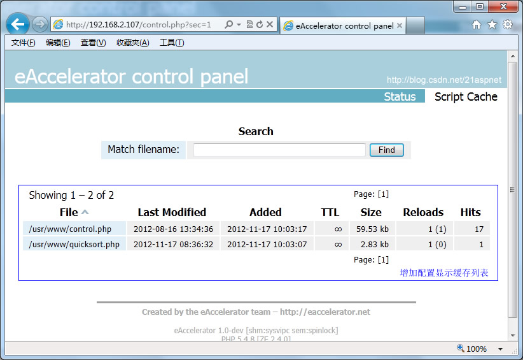
Task: Click the 59.53 kb size cell
Action: click(372, 229)
